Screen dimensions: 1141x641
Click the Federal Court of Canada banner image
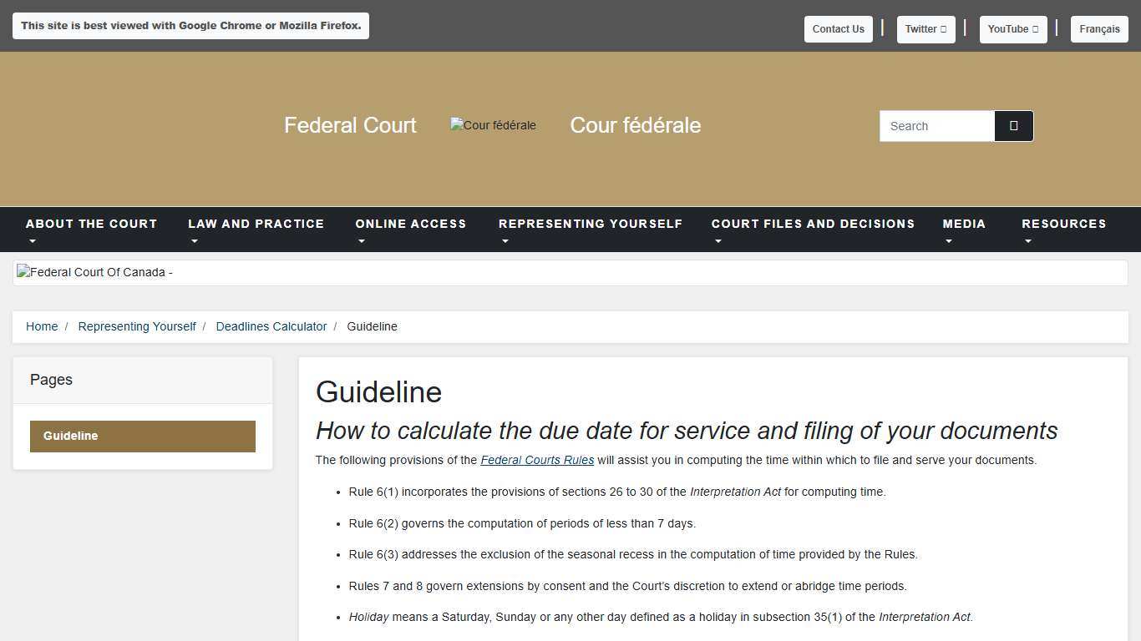click(94, 272)
